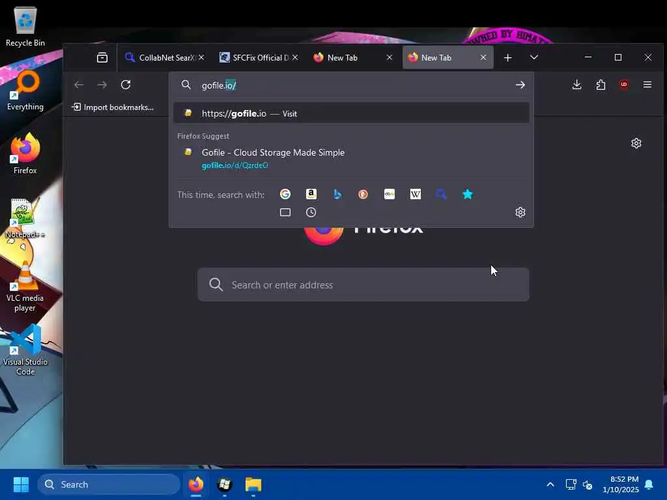Visit https://gofile.io suggestion
Viewport: 667px width, 500px height.
pyautogui.click(x=351, y=113)
